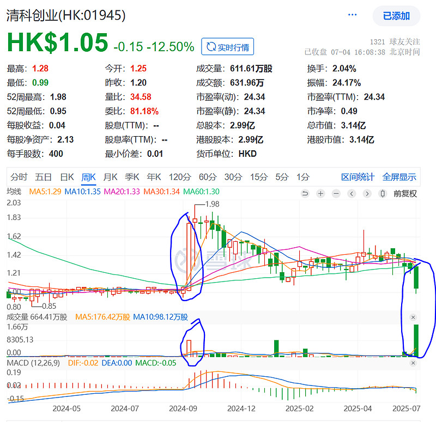Click the 1321 球友关注 follower count

click(x=395, y=42)
